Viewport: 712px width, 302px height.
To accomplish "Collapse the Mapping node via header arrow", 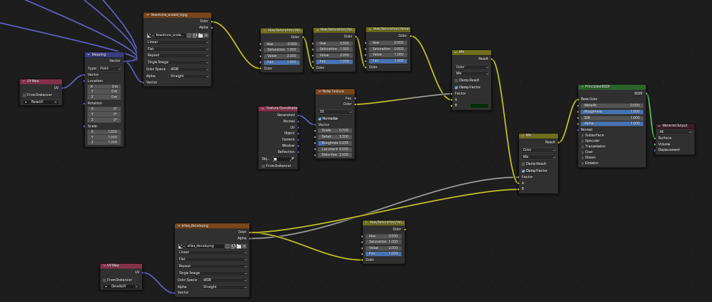I will click(x=89, y=54).
